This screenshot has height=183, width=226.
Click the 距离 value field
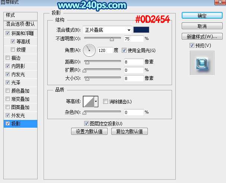pos(134,62)
